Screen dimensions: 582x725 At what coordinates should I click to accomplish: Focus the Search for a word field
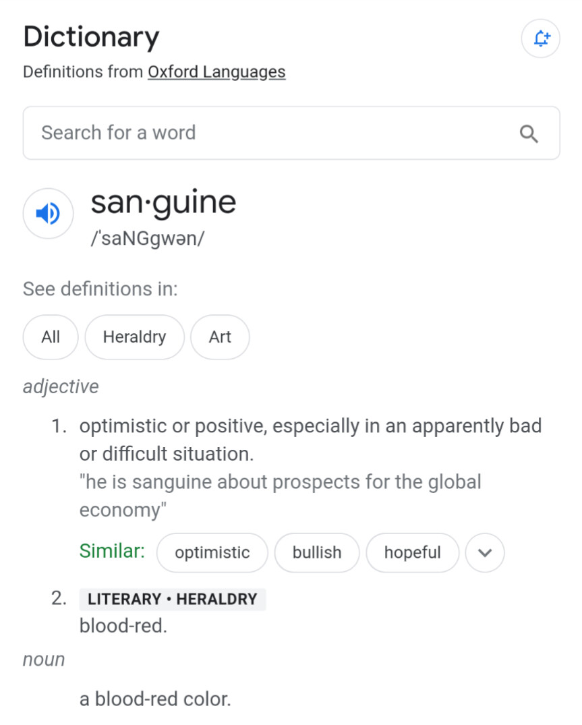click(x=291, y=133)
